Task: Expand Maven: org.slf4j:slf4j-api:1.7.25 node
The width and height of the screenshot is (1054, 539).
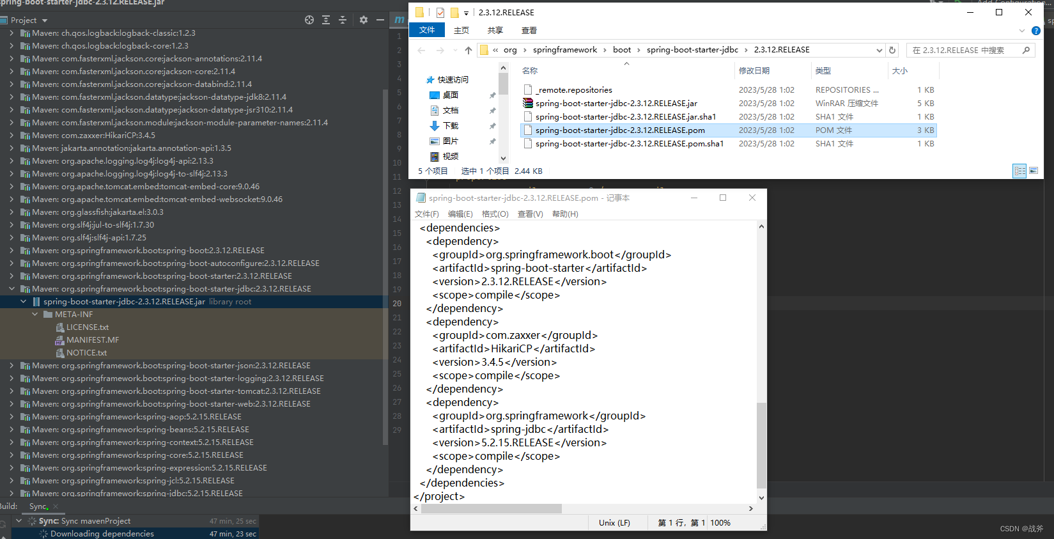Action: click(12, 238)
